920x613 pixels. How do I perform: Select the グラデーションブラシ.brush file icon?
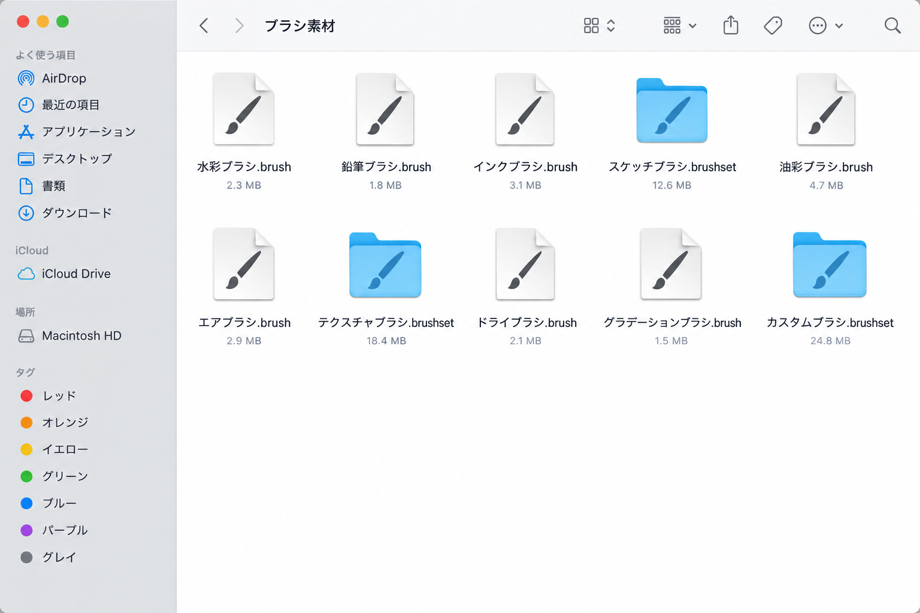coord(671,264)
